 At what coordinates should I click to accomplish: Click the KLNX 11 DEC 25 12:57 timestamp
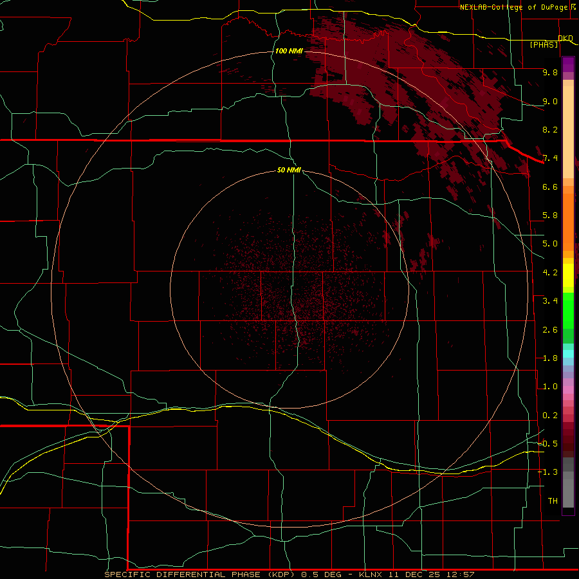pos(416,574)
